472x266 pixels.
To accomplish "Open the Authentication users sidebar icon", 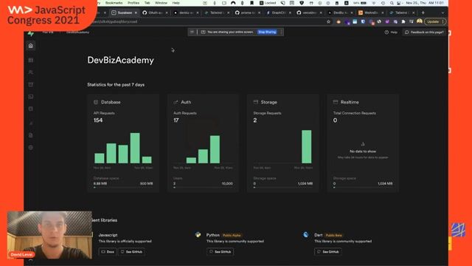I will coord(31,72).
